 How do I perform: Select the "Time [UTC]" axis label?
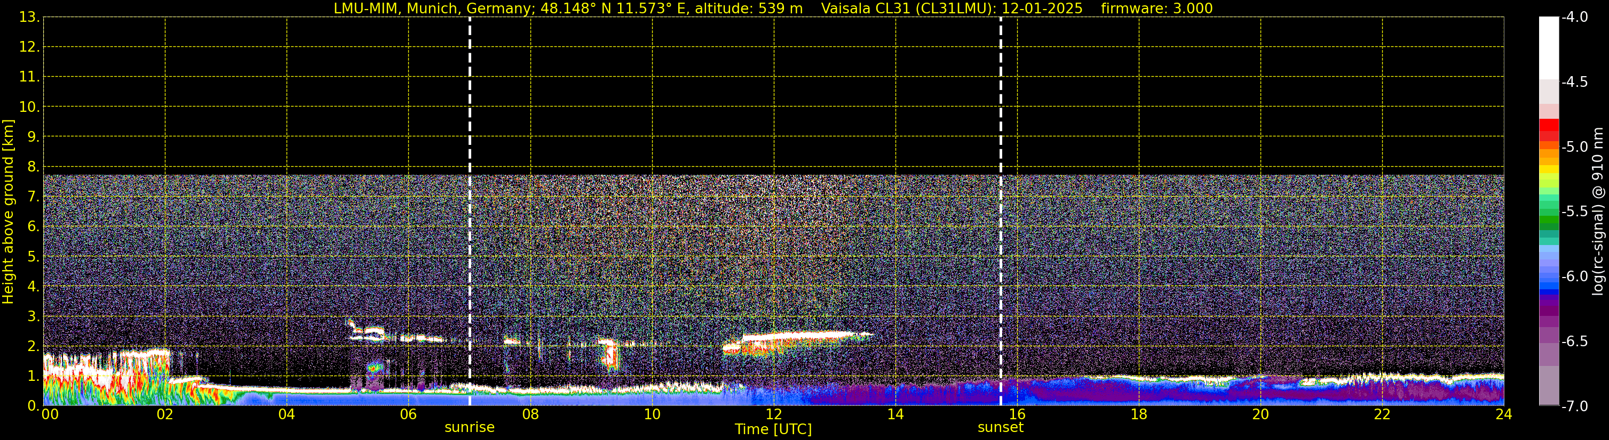coord(773,429)
